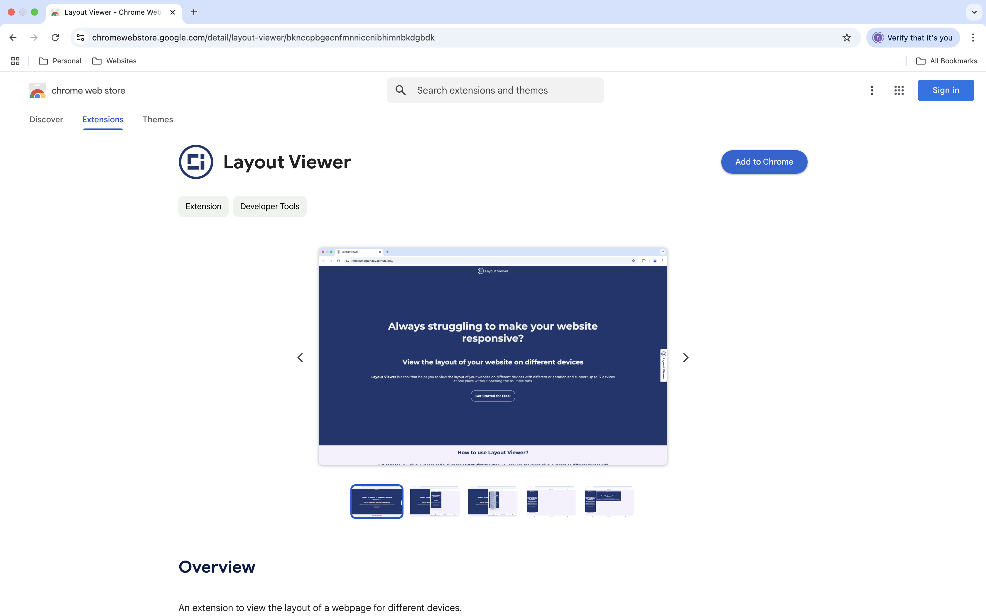Click the Extension category chip
Screen dimensions: 986x616
click(203, 206)
